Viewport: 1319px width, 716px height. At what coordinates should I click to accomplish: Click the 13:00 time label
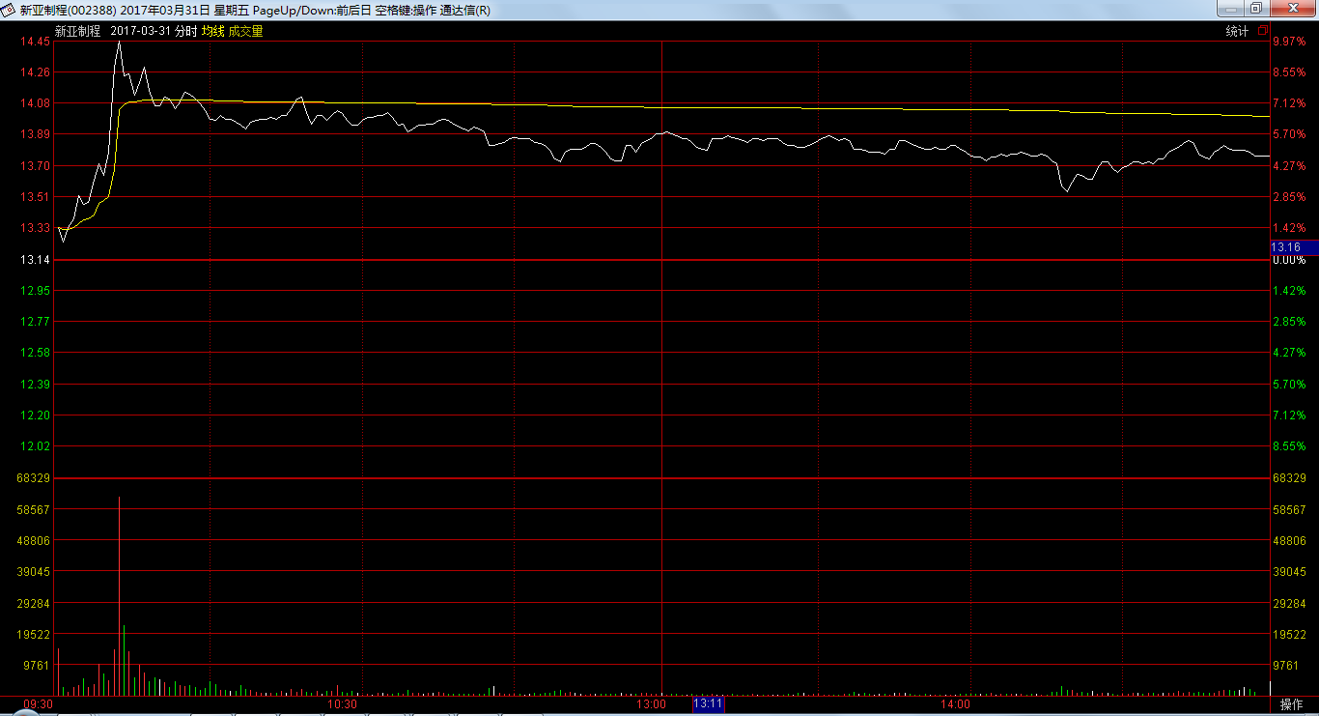pyautogui.click(x=652, y=704)
